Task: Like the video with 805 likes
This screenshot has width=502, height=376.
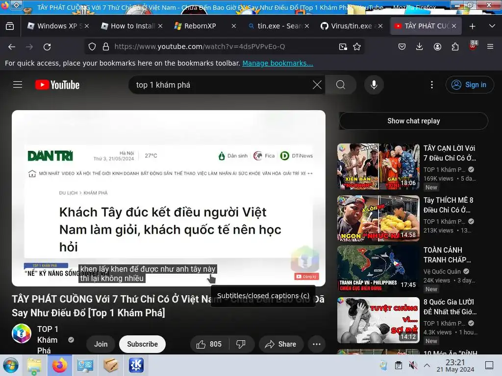Action: tap(209, 344)
